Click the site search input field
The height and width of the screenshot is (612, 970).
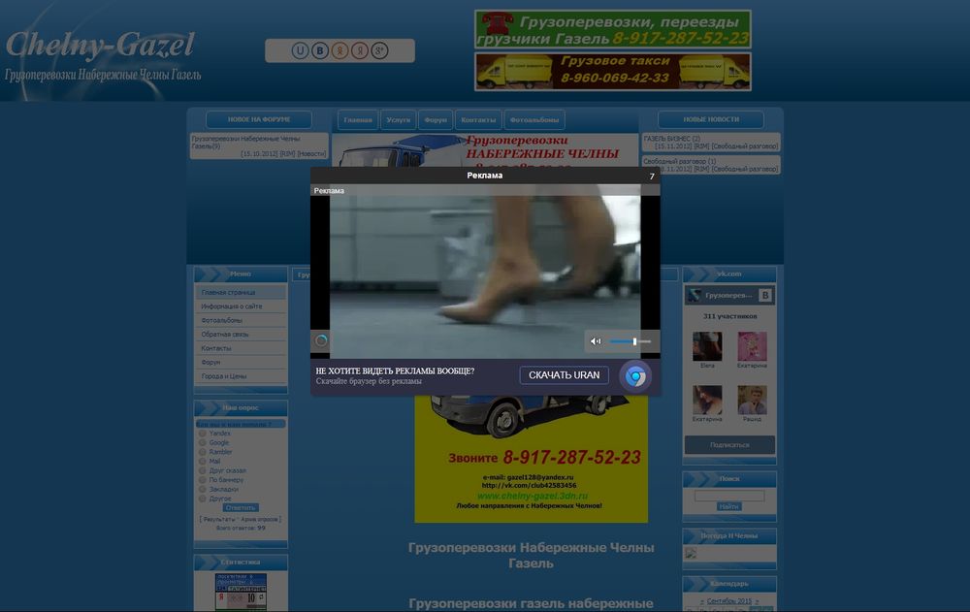click(x=729, y=496)
